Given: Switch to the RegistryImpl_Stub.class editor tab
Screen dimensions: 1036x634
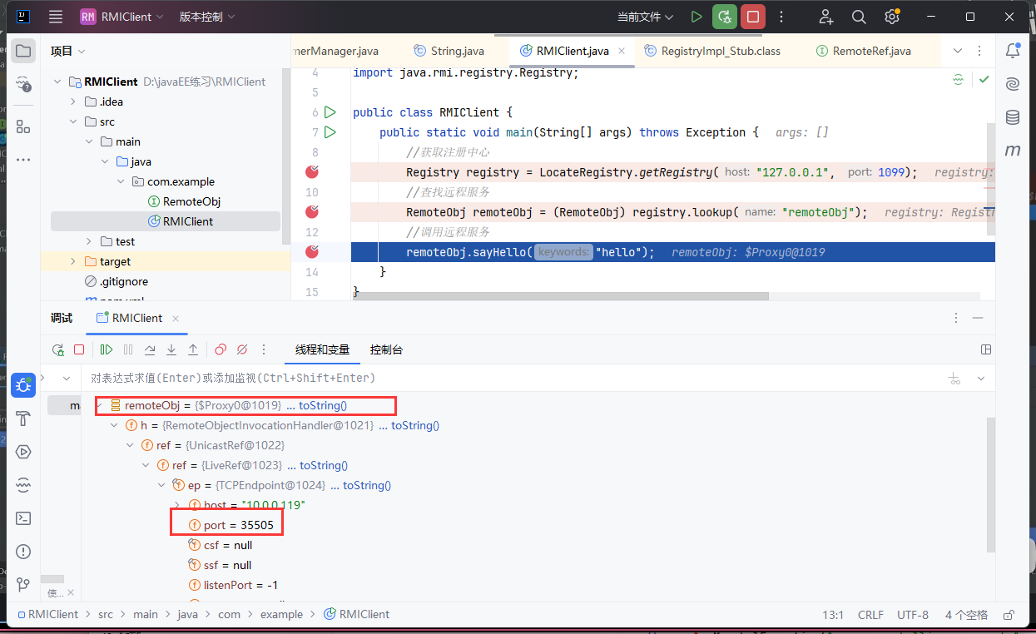Looking at the screenshot, I should point(720,51).
